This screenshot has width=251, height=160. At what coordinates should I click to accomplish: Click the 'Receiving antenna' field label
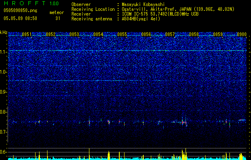92,19
